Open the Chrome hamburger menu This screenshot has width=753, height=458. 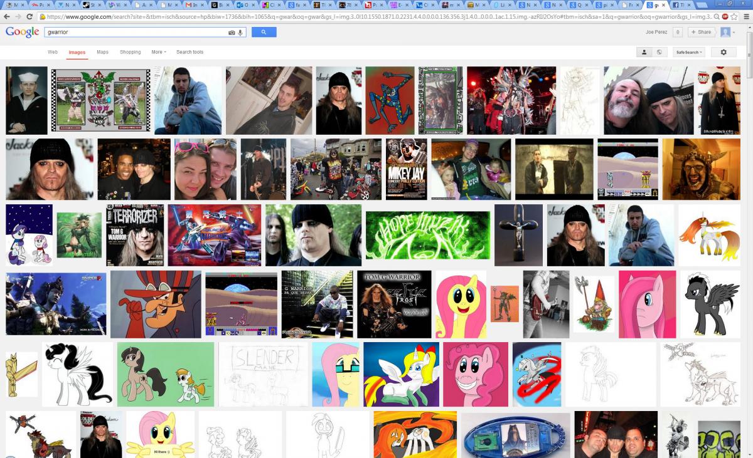click(x=745, y=17)
